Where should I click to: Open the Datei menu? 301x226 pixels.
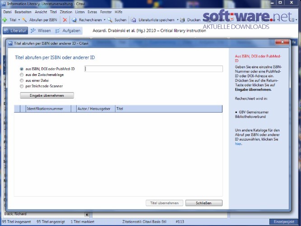click(7, 12)
